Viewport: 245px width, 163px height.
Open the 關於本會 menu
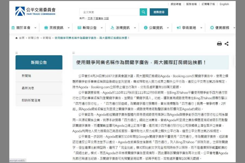[23, 28]
